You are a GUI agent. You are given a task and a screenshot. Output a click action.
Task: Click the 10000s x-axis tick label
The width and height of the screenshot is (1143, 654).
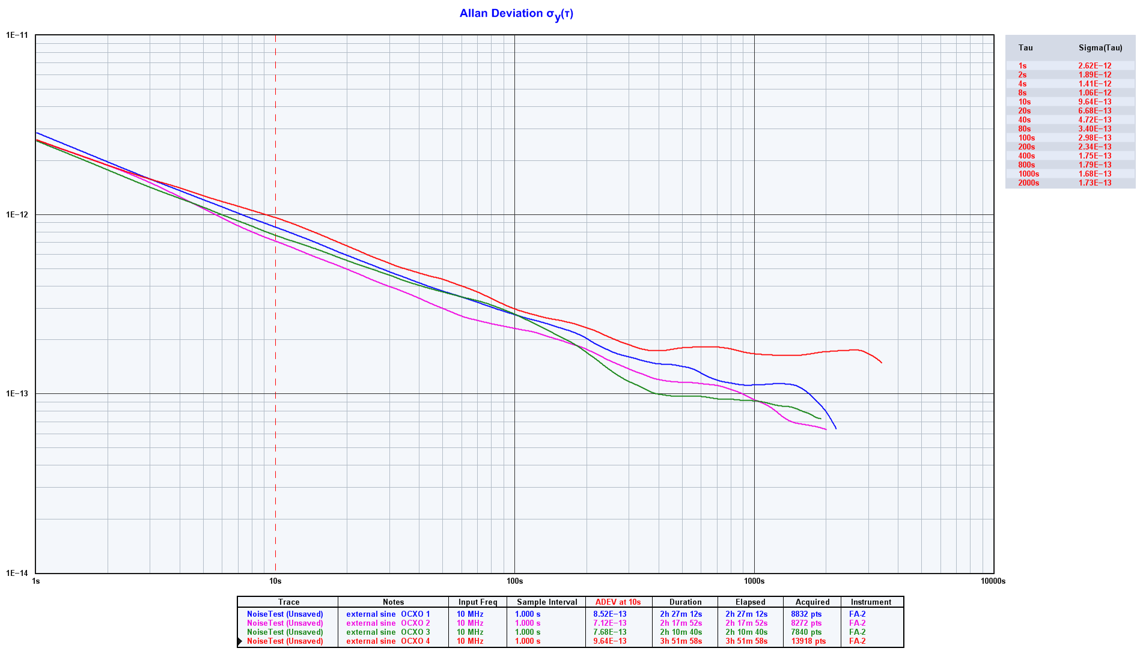click(993, 581)
